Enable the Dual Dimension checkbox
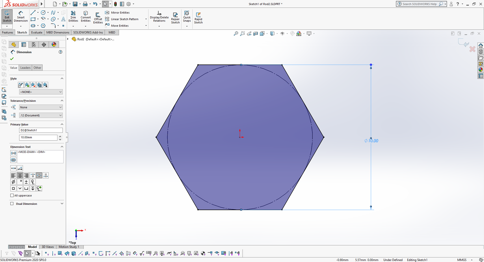The width and height of the screenshot is (484, 262). click(x=12, y=204)
